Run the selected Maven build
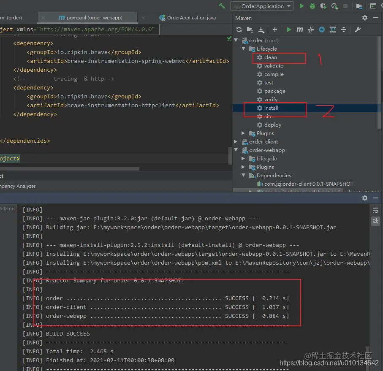383x371 pixels. (x=289, y=30)
